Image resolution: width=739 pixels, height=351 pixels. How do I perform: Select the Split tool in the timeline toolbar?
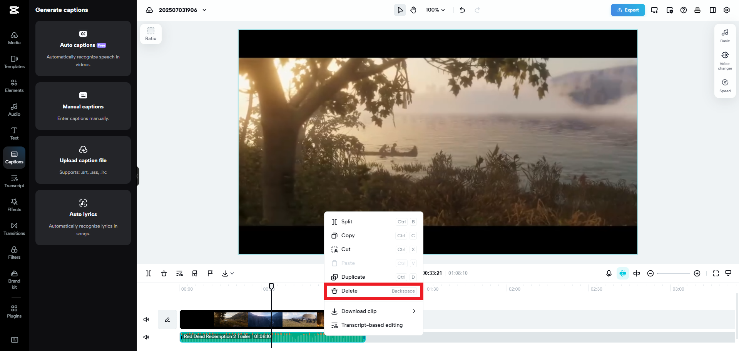[149, 273]
